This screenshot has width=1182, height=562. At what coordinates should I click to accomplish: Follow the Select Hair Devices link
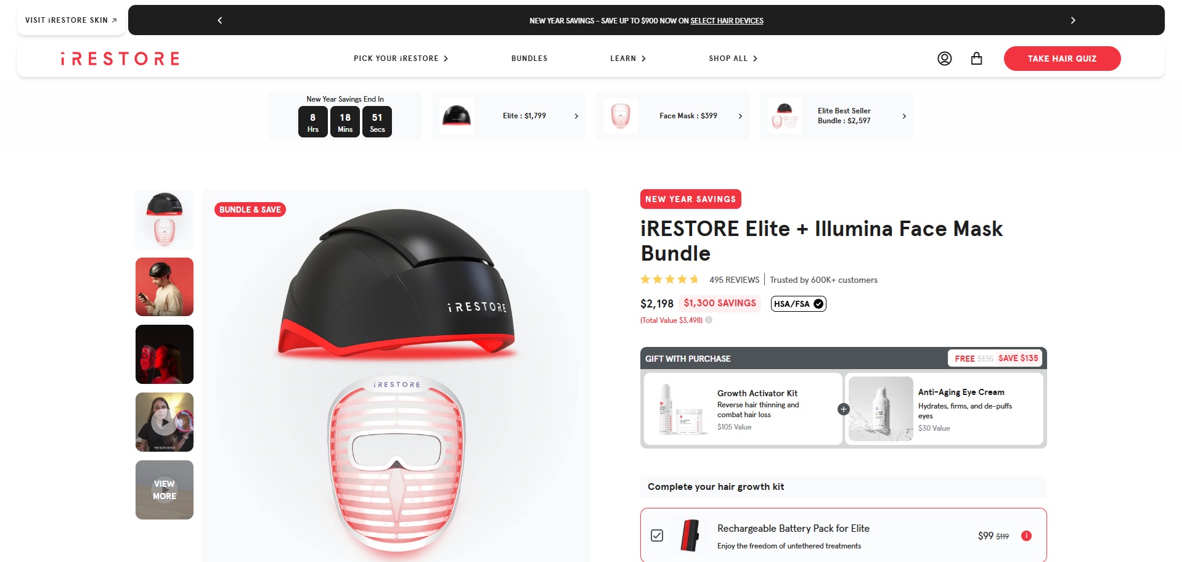click(727, 21)
